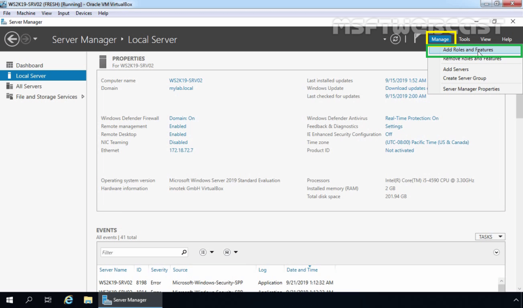Click the Windows Start button

coord(9,300)
